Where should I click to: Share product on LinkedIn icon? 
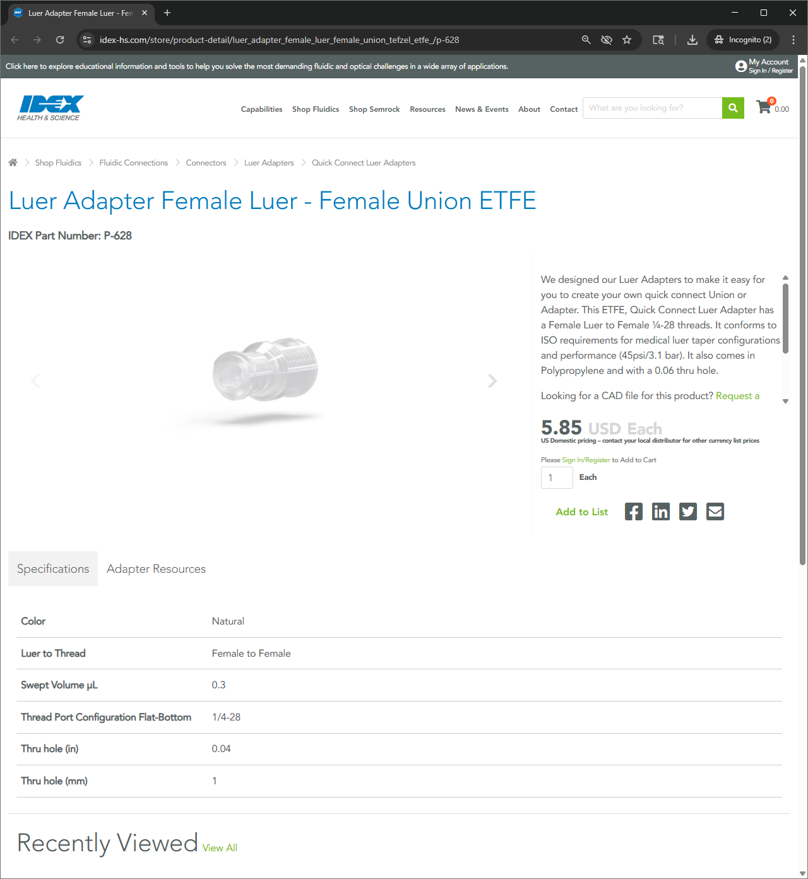coord(661,511)
